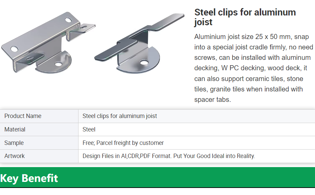Select the 'Artwork' row label
Screen dimensions: 315x195
pos(39,156)
